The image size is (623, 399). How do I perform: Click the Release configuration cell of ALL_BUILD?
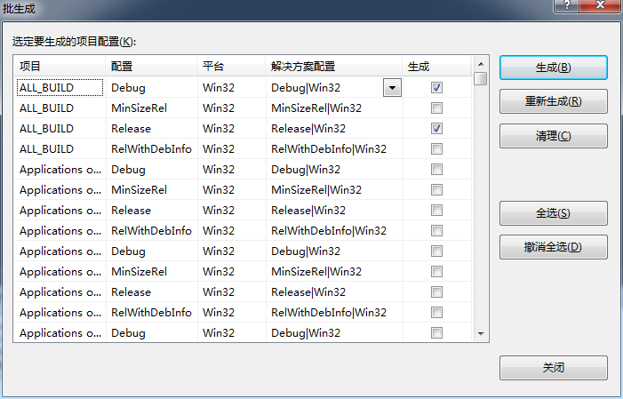[x=151, y=128]
